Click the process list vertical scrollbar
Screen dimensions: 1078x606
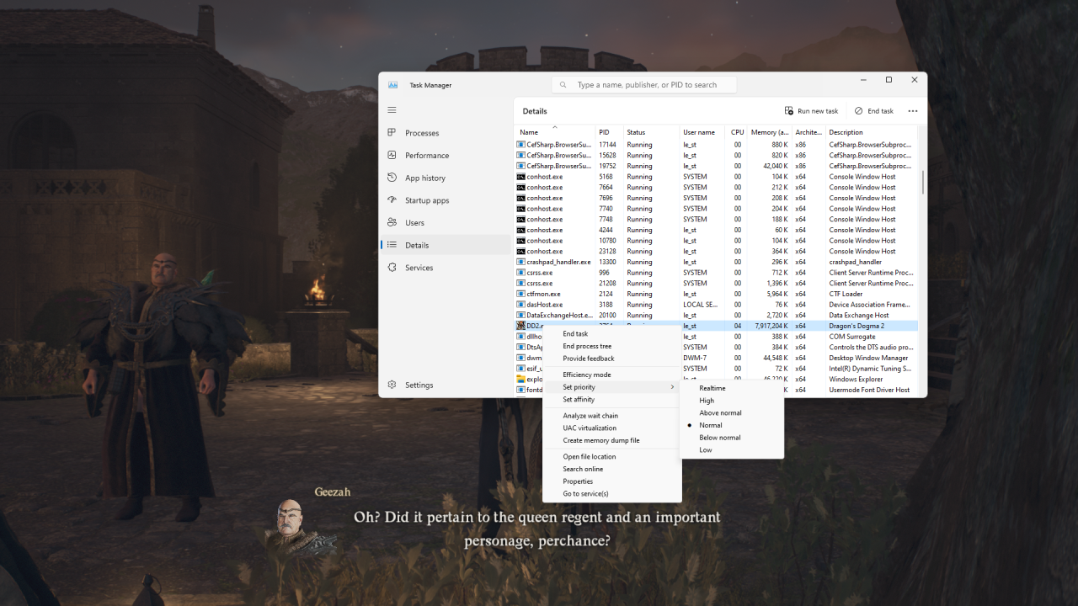(x=923, y=181)
